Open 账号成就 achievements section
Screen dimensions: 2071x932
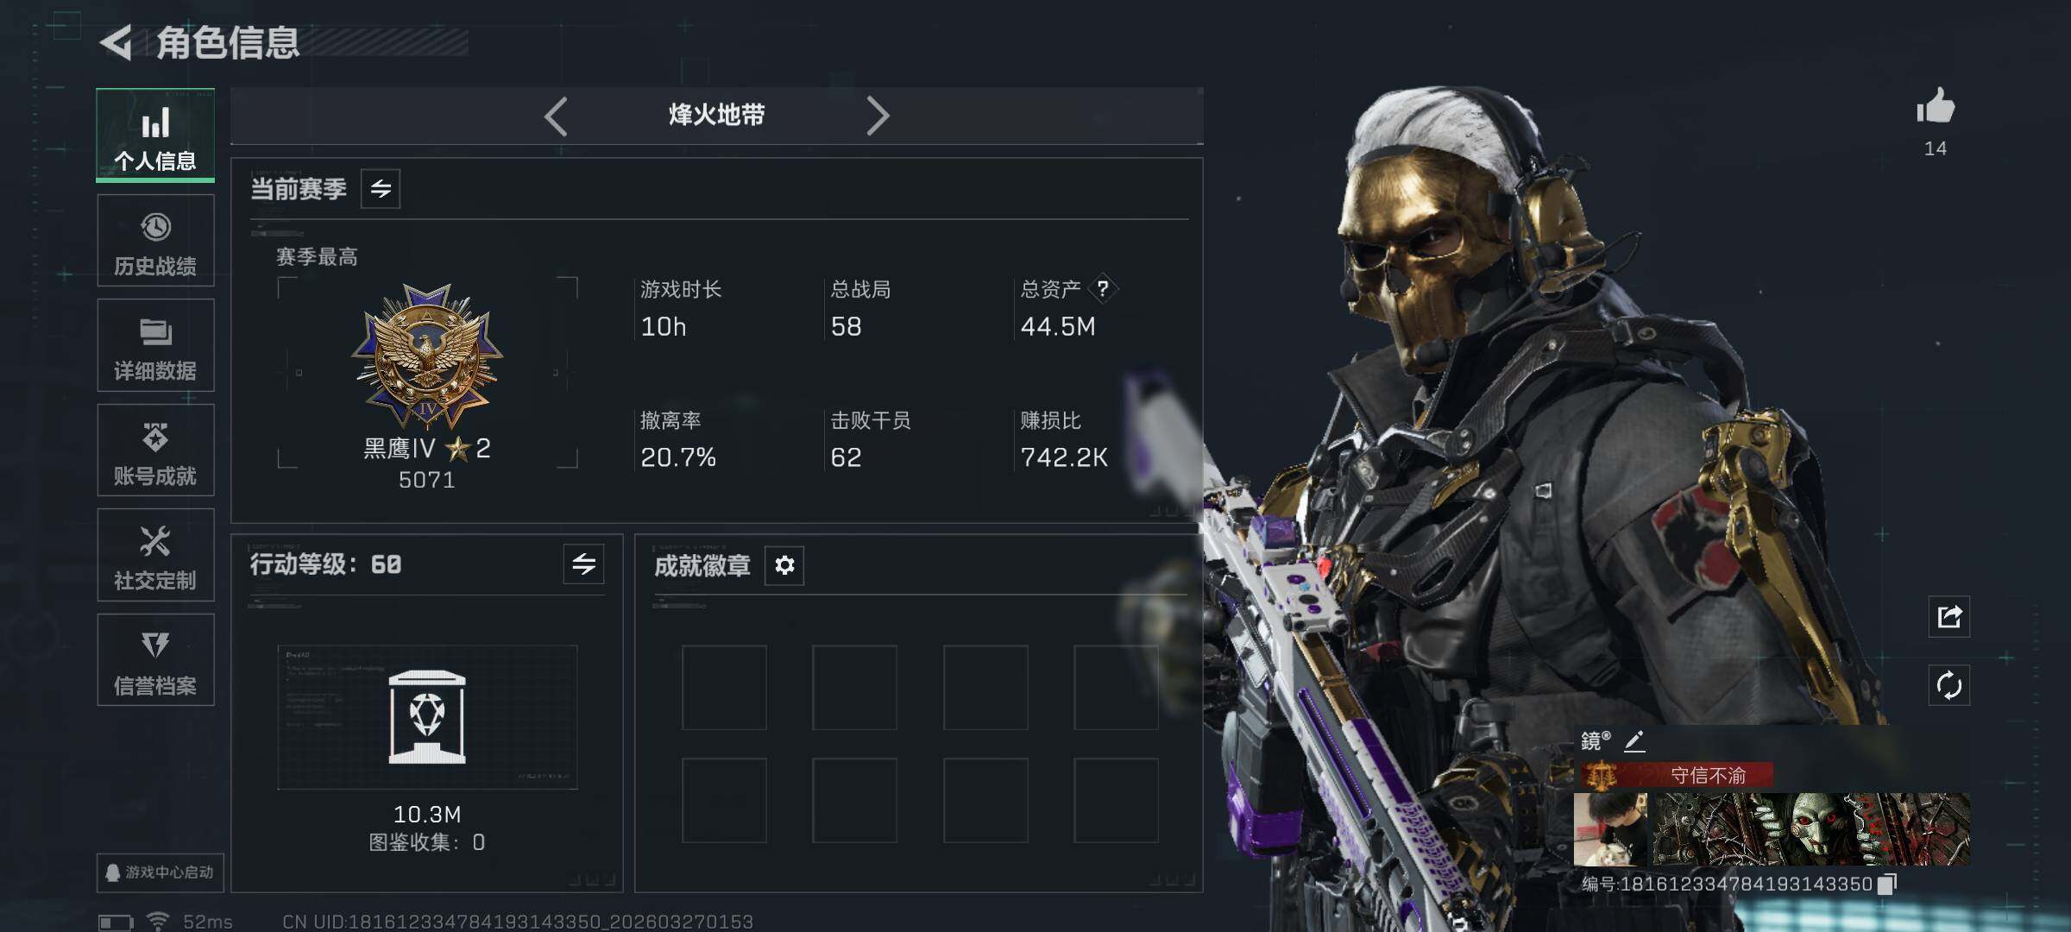155,450
